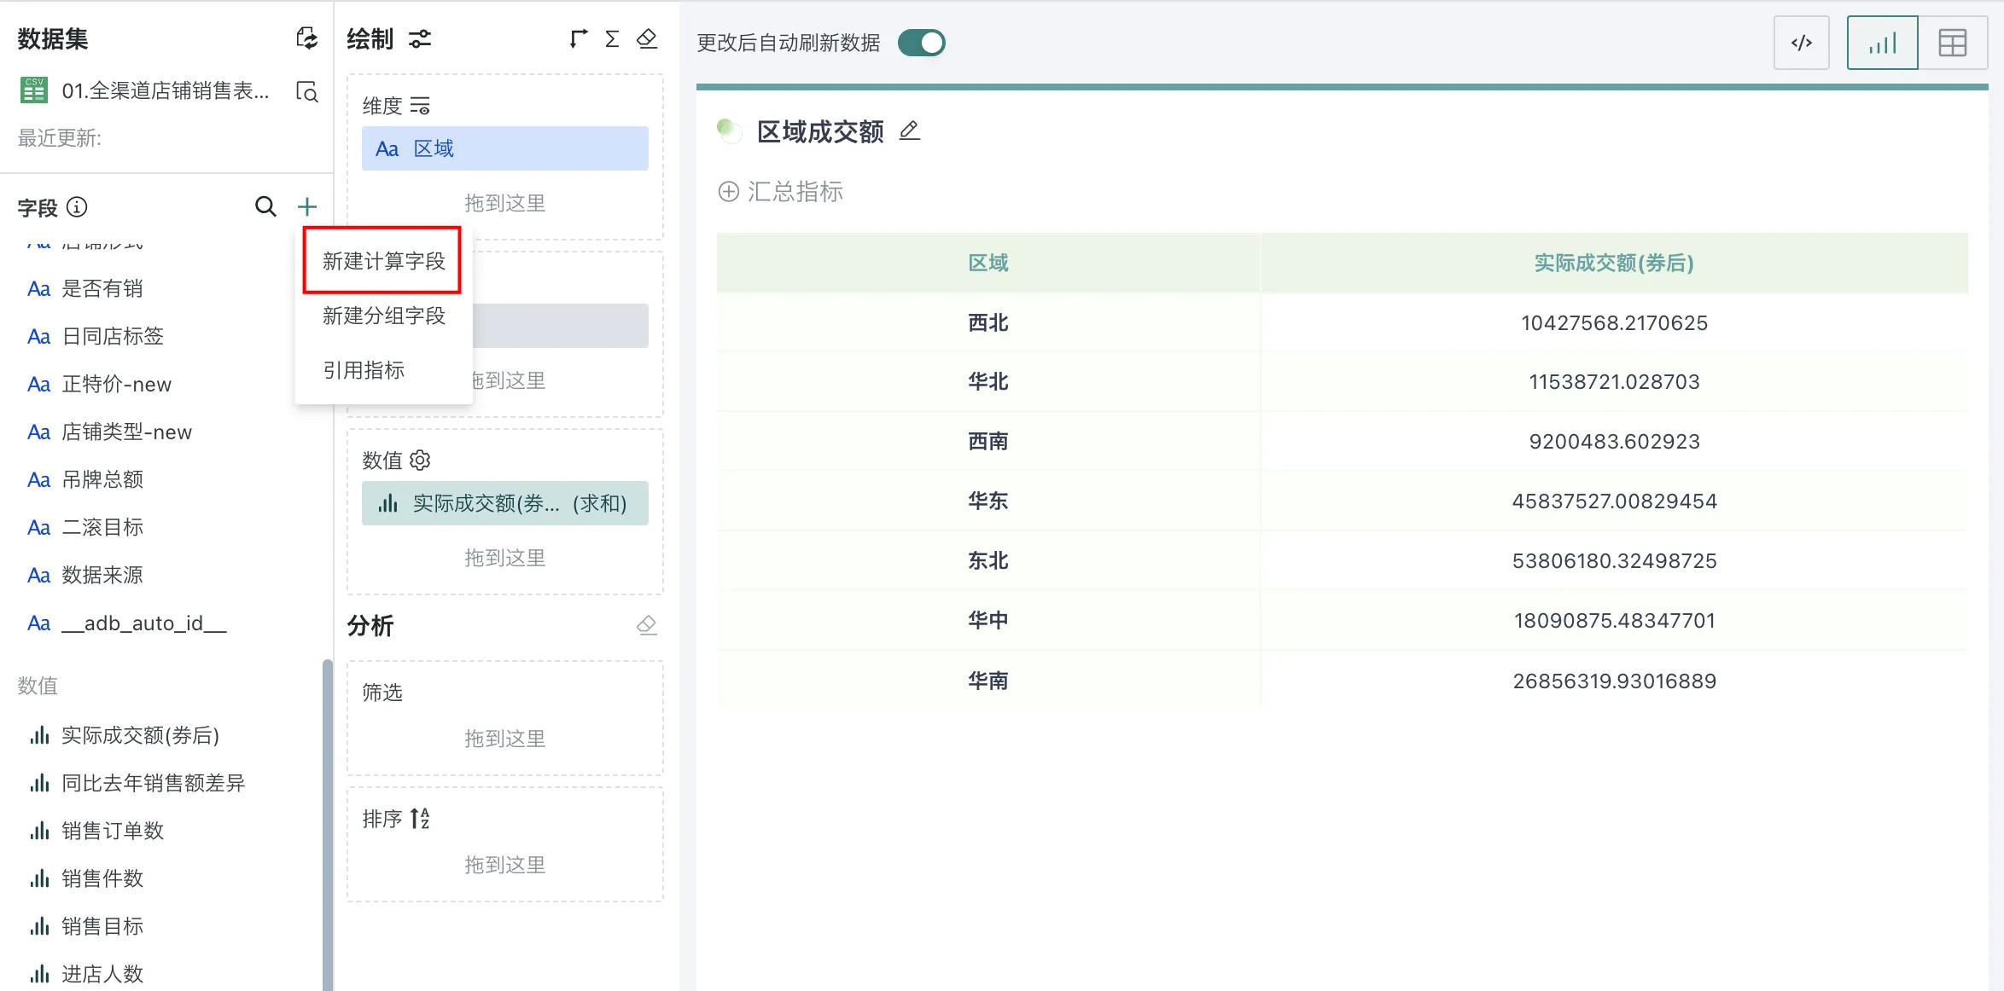Open the drawing settings sliders icon
This screenshot has height=991, width=2004.
420,39
